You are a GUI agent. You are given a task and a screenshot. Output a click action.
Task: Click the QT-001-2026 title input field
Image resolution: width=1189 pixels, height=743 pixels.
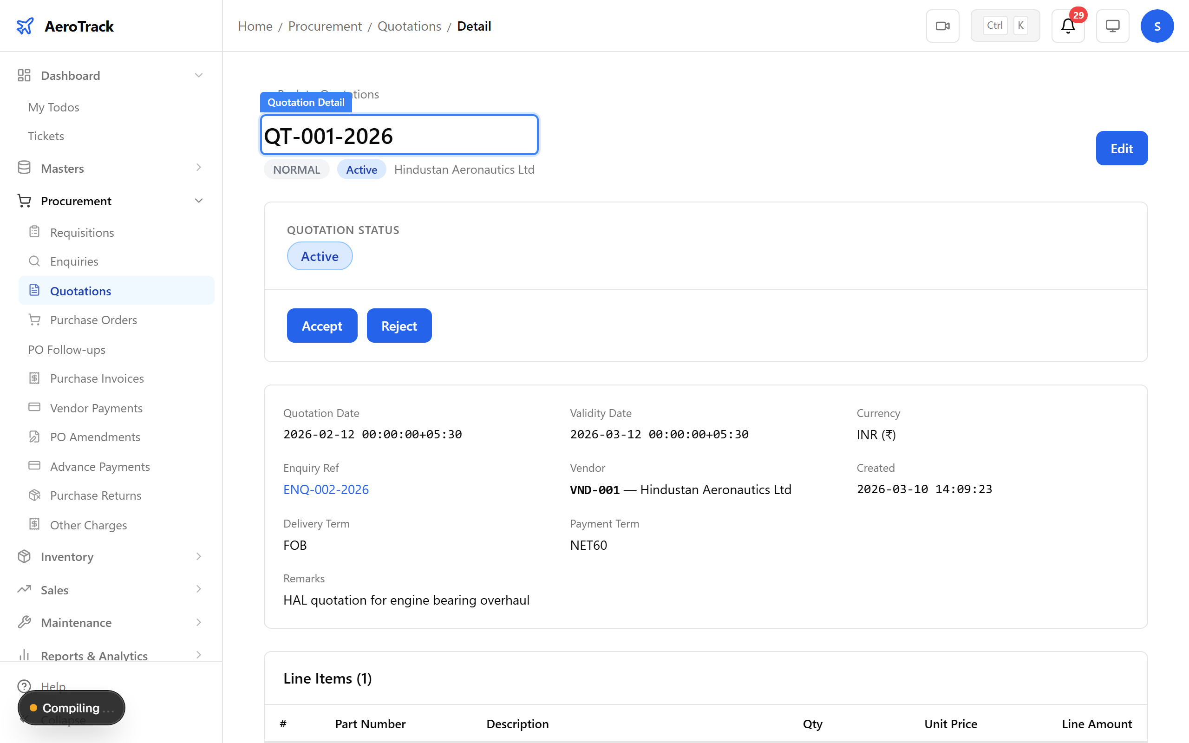pyautogui.click(x=399, y=135)
